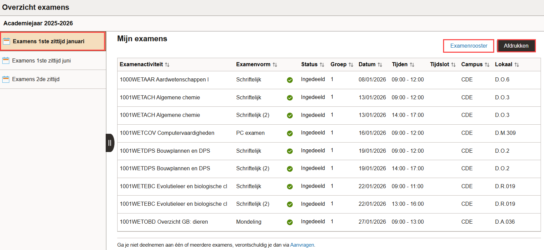Sort by Lokaal column header
Image resolution: width=544 pixels, height=250 pixels.
pos(503,65)
